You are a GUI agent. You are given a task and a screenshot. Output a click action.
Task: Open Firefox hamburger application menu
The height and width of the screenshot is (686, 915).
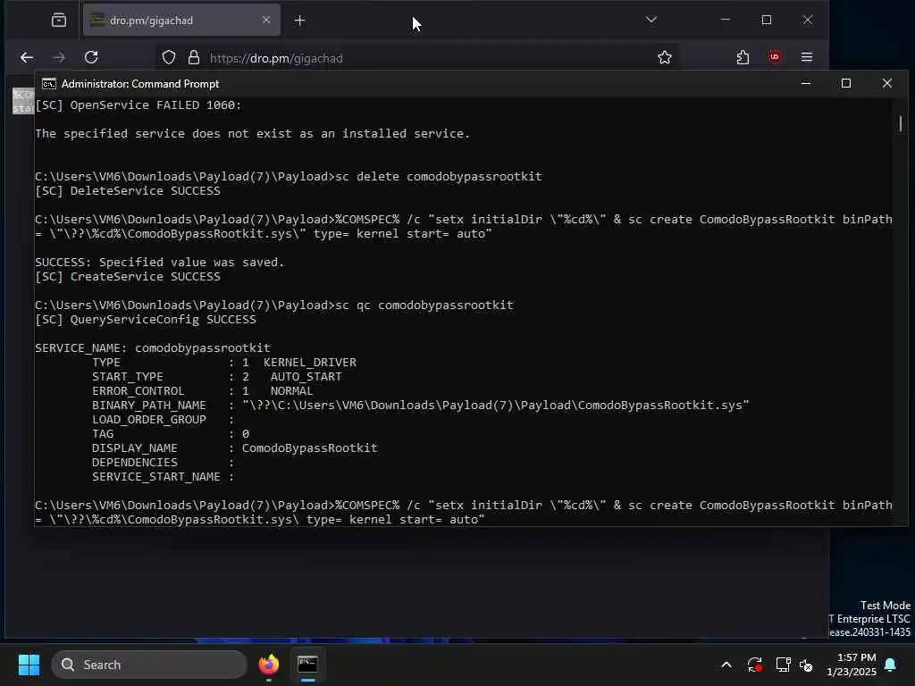[807, 57]
